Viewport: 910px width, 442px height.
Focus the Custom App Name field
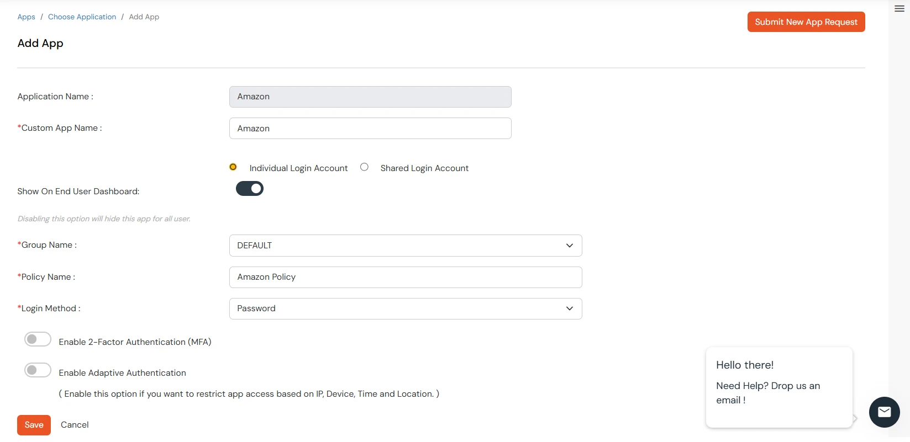coord(370,129)
